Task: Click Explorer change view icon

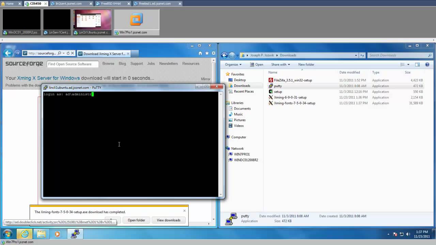Action: coord(402,64)
